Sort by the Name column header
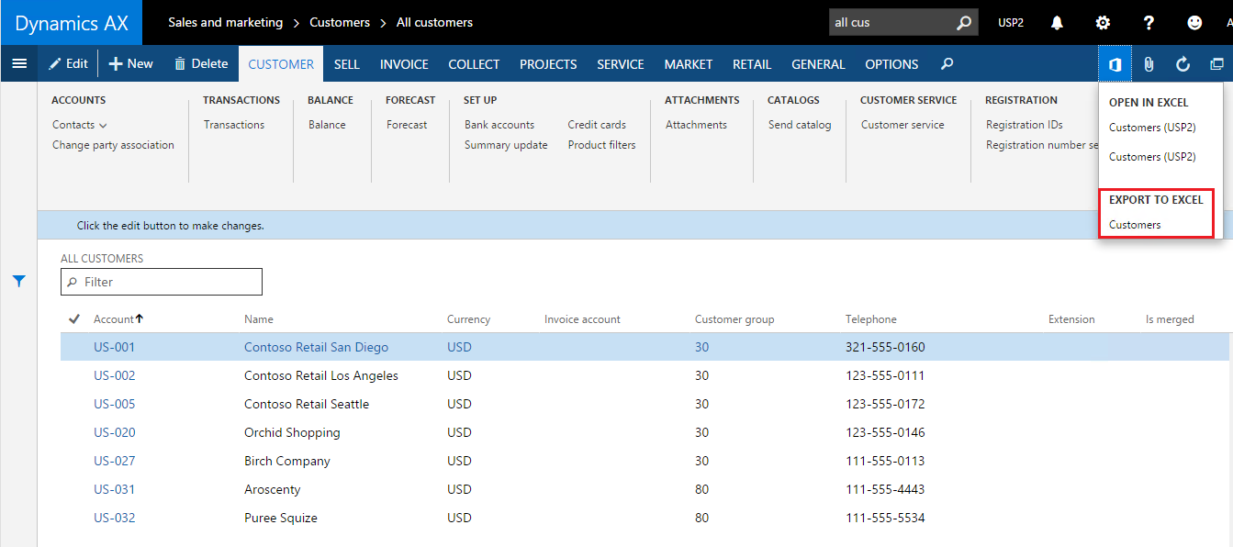 point(259,319)
